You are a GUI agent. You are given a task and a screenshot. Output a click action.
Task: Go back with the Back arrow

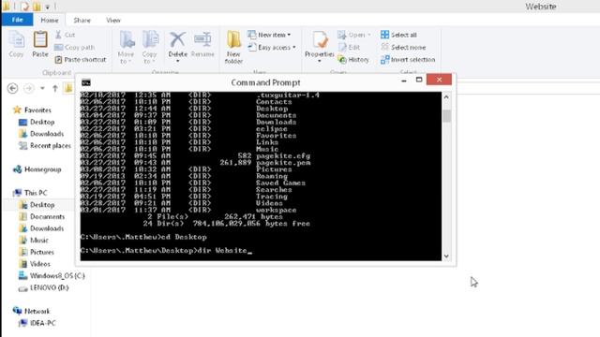[x=12, y=89]
